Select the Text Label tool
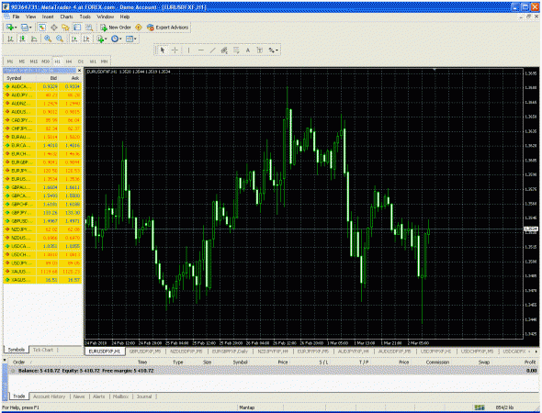542x413 pixels. (x=260, y=50)
